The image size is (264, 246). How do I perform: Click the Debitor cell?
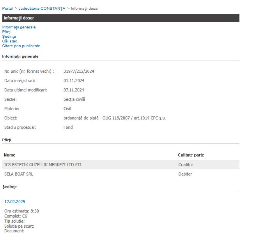pyautogui.click(x=185, y=174)
